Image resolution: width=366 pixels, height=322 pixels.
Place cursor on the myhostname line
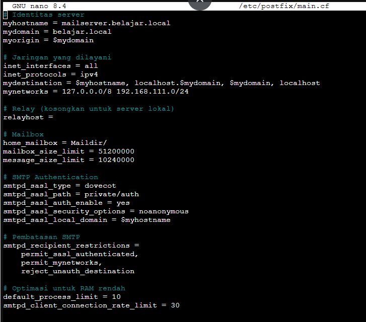[86, 23]
